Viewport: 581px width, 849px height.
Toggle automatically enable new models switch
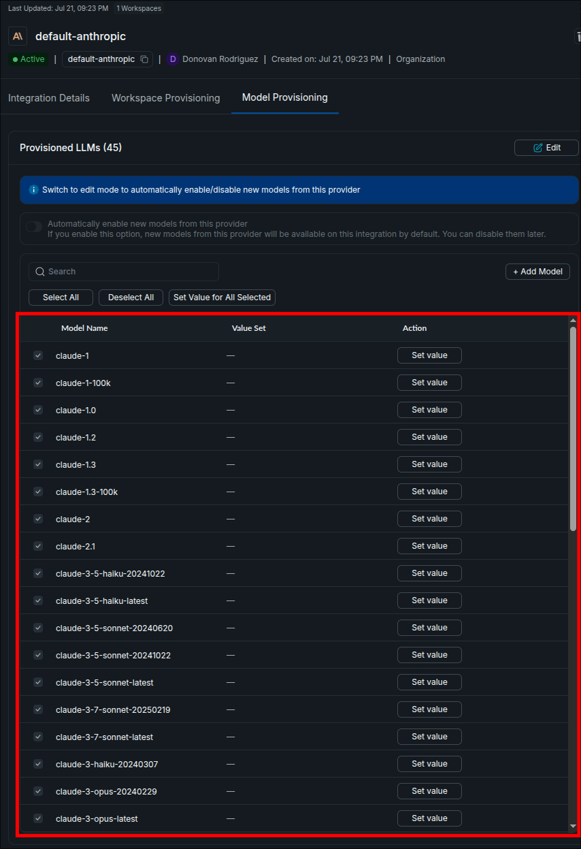[x=34, y=227]
